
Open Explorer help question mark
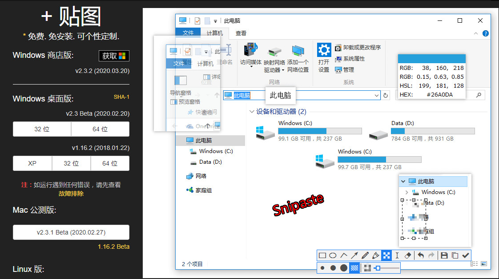point(486,33)
